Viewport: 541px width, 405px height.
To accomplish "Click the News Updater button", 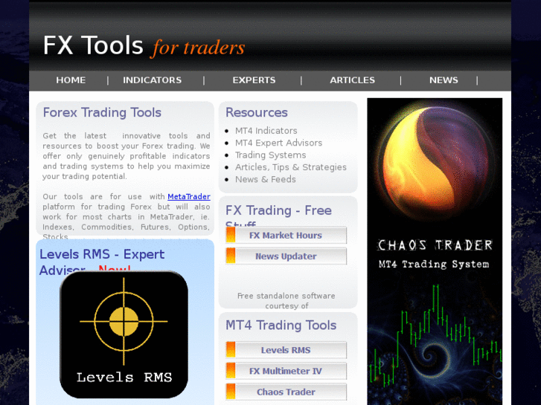I will click(286, 256).
